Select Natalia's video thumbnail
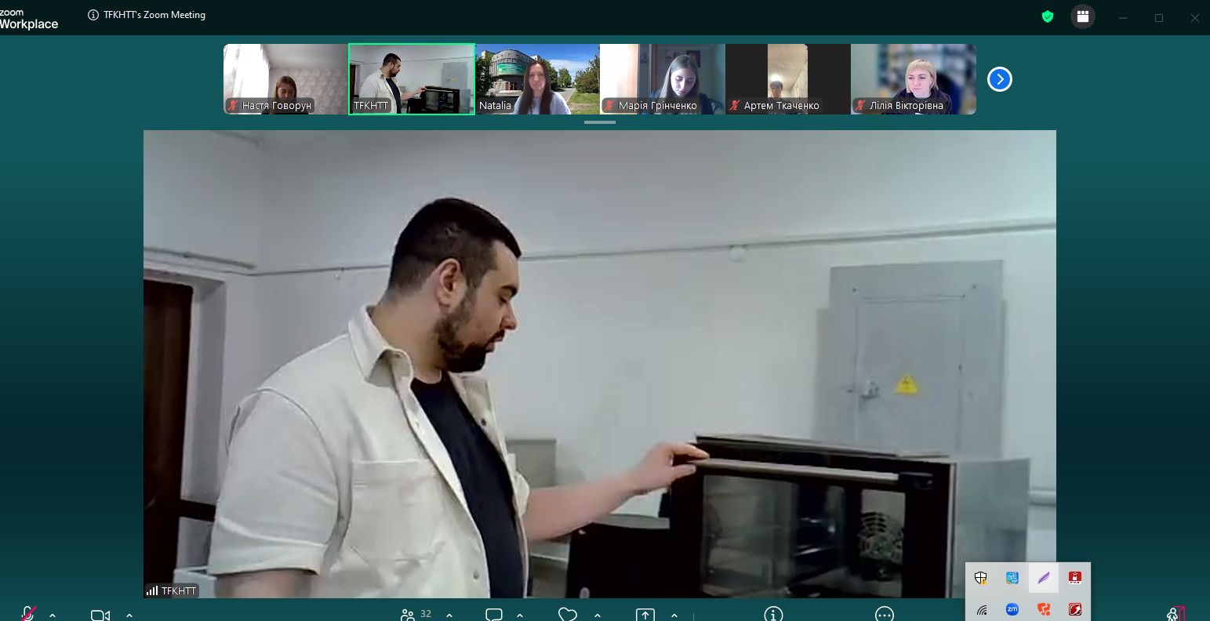 click(537, 79)
